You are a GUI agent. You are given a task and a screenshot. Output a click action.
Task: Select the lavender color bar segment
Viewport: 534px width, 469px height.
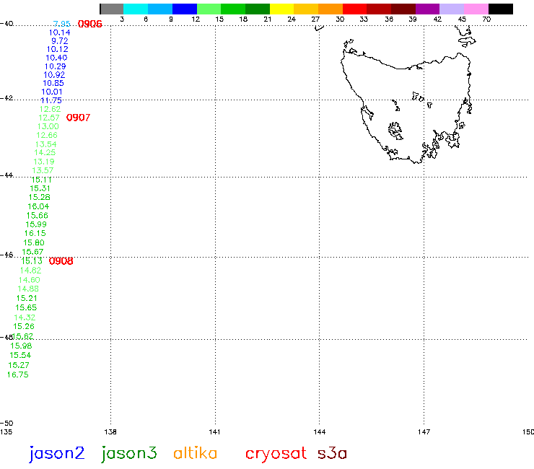click(x=452, y=9)
